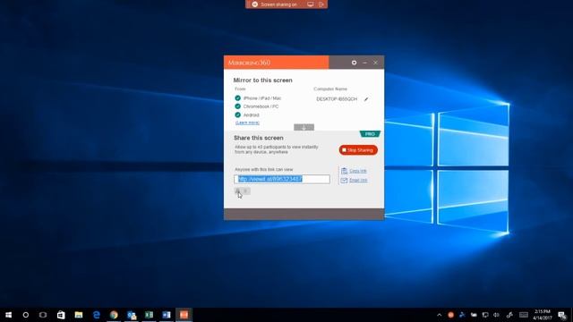
Task: Toggle the Chromebook / PC checkmark
Action: pos(238,106)
